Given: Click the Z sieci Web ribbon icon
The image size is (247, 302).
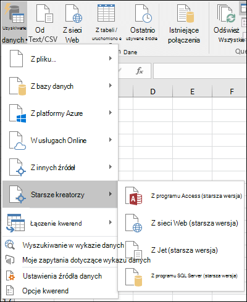Looking at the screenshot, I should click(x=73, y=14).
